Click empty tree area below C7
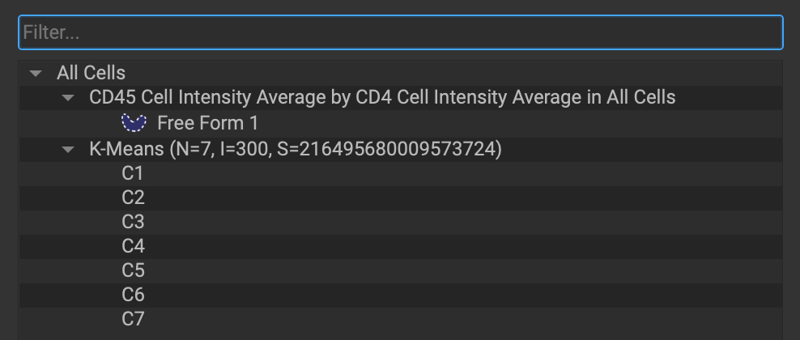 401,335
